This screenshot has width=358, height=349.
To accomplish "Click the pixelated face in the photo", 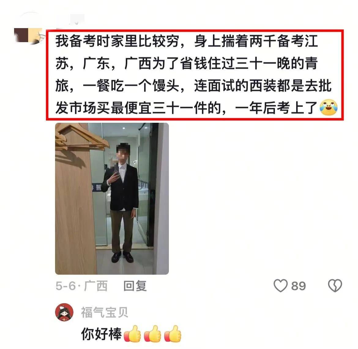I will coord(123,151).
